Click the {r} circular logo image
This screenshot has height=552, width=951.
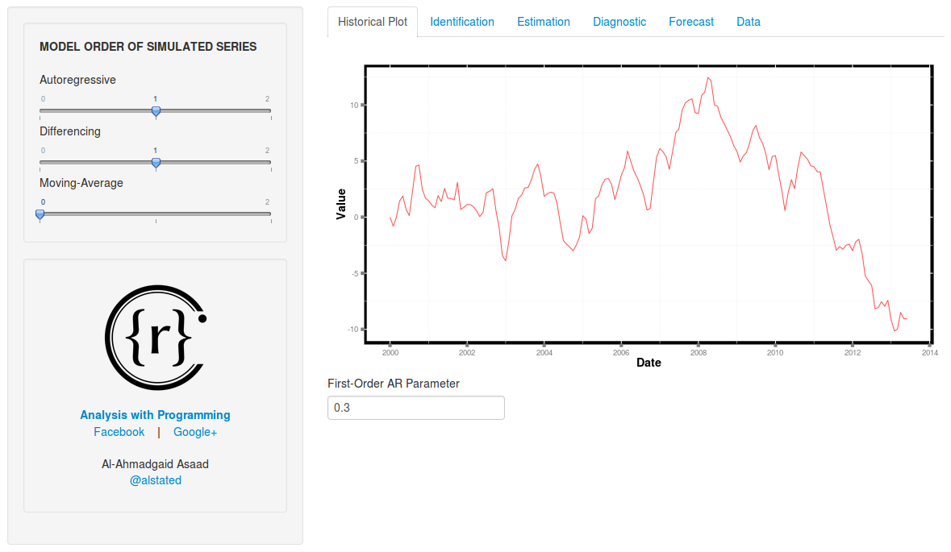click(156, 338)
